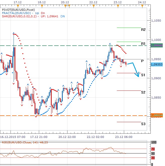Select the R2 resistance level label

click(143, 30)
